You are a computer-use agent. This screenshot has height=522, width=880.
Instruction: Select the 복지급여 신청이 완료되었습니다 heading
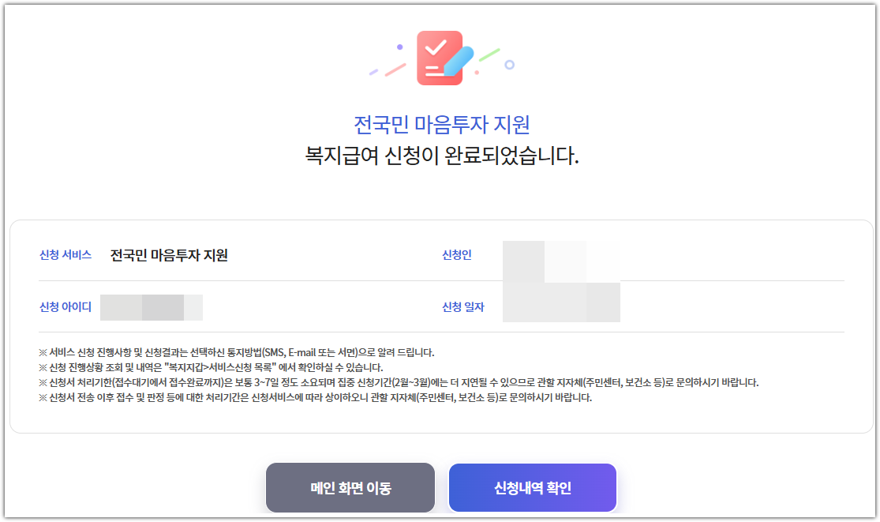[440, 155]
